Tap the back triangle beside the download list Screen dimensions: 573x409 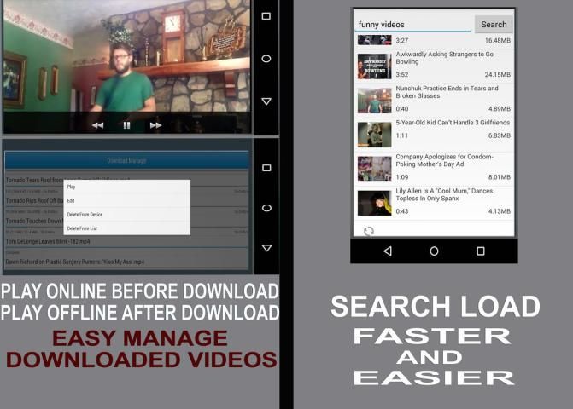coord(266,248)
